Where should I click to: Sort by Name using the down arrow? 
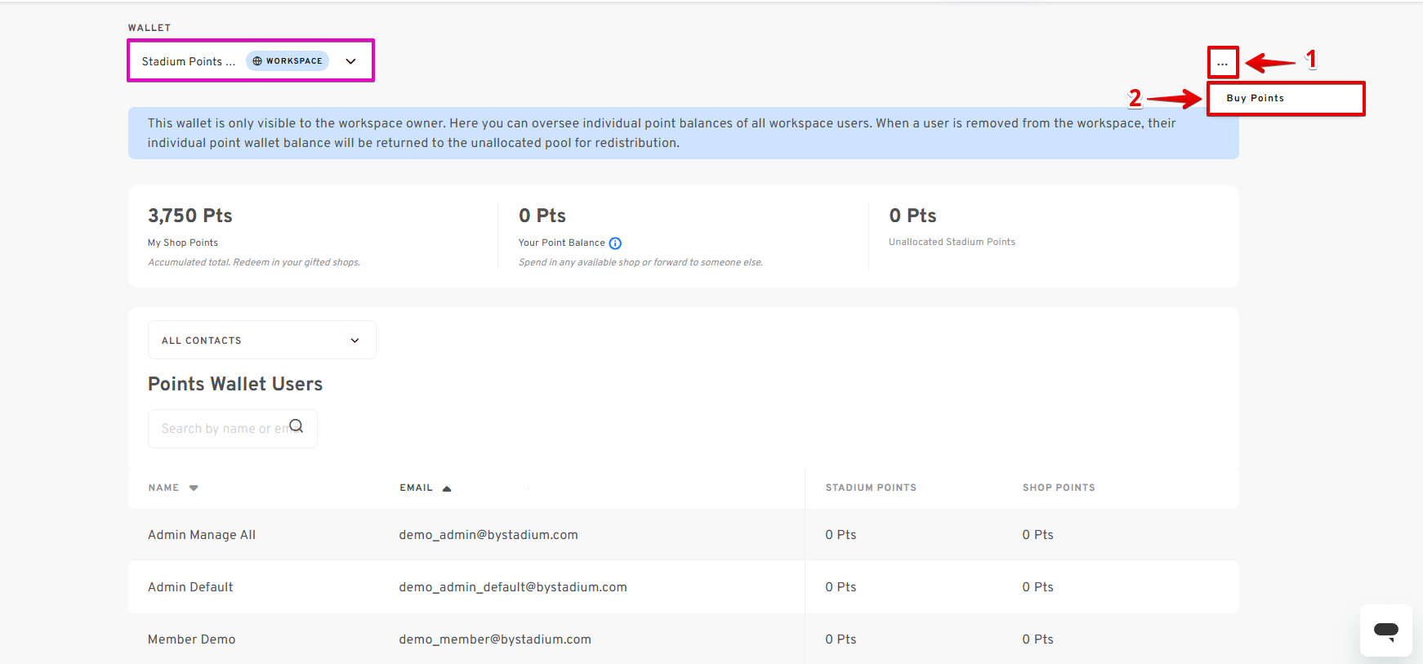click(x=194, y=488)
